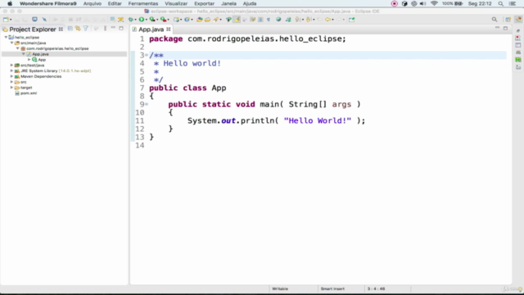Maximize the Project Explorer view

[121, 29]
